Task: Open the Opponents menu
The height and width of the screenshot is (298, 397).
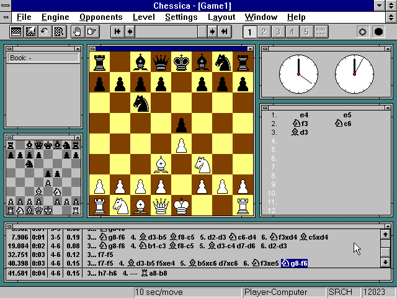Action: pyautogui.click(x=100, y=17)
